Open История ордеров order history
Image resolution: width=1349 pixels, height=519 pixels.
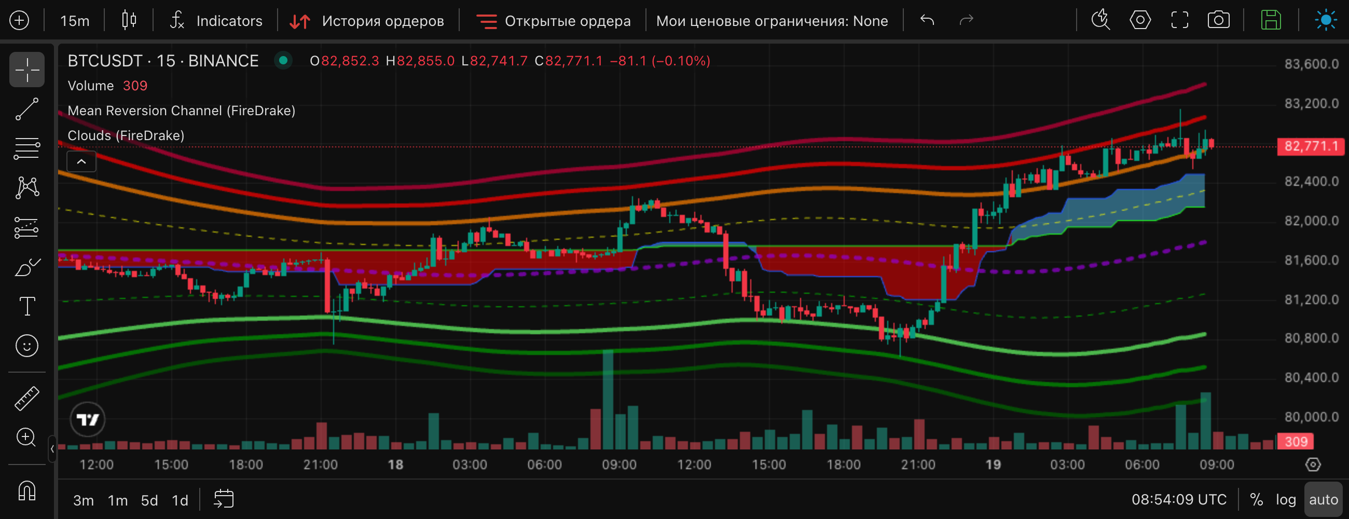pos(367,21)
